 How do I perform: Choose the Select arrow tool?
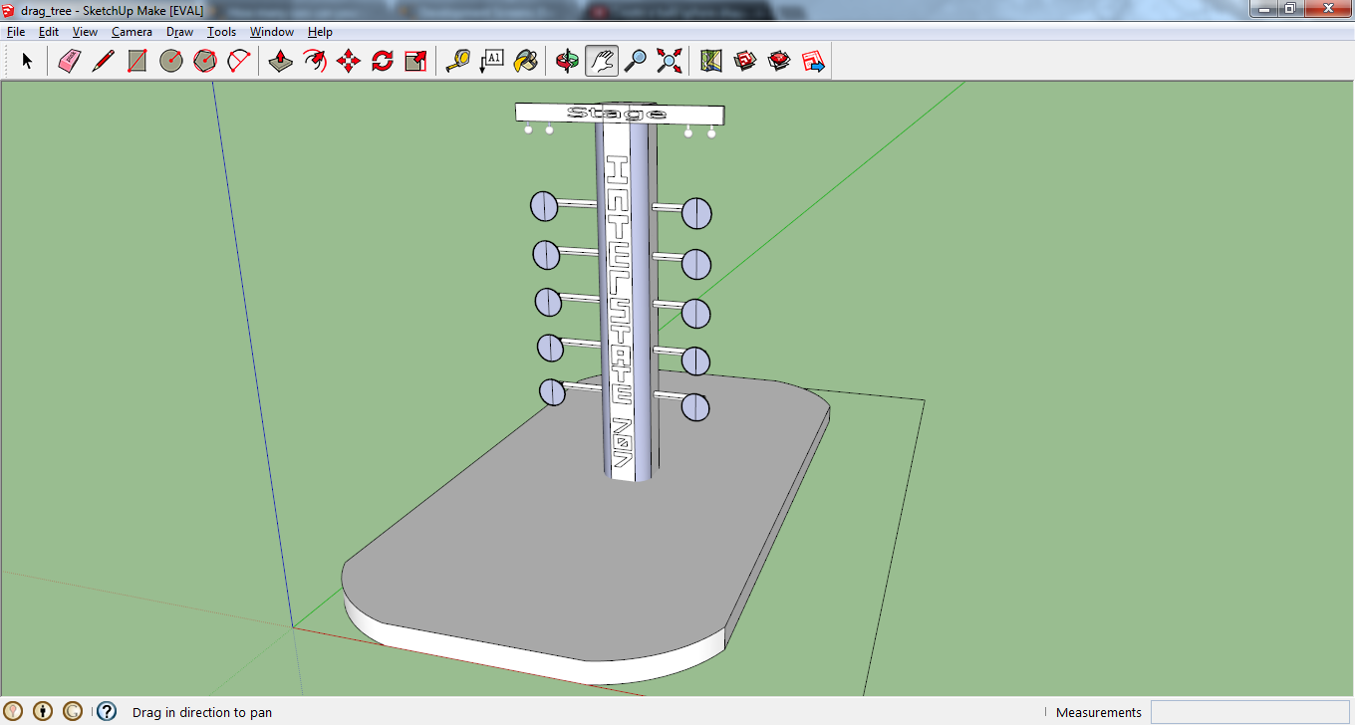pos(27,61)
